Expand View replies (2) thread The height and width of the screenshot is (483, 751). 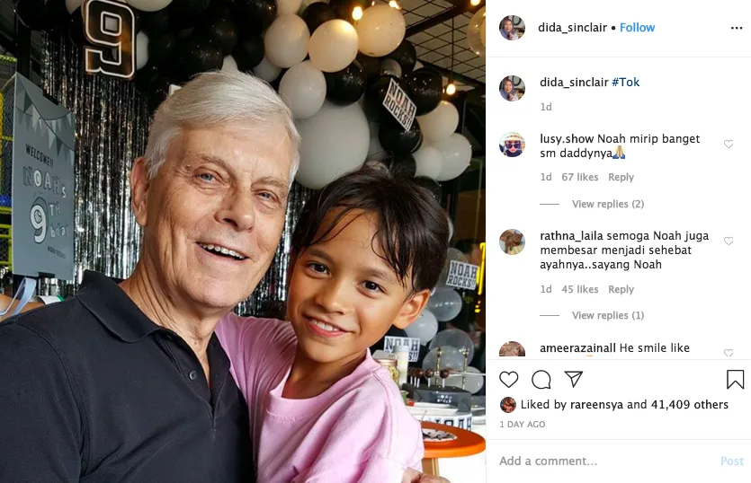tap(608, 204)
